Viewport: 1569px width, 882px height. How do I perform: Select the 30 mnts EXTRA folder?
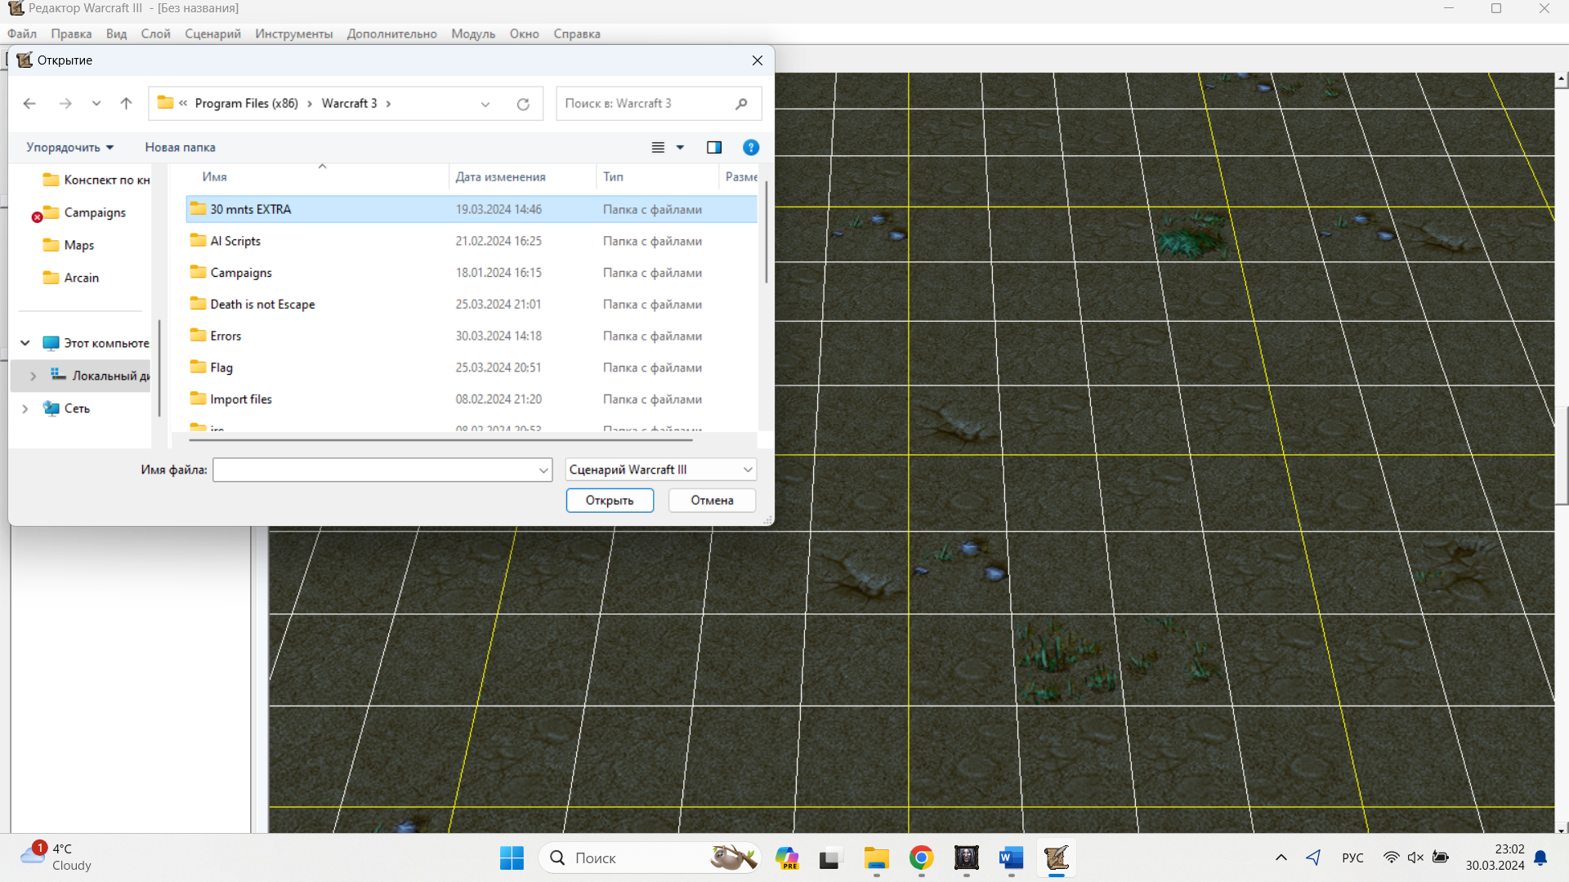[x=472, y=209]
